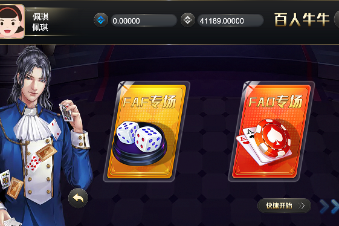Tap the top 佩琪 username label
Viewport: 339px width, 226px height.
[x=40, y=17]
